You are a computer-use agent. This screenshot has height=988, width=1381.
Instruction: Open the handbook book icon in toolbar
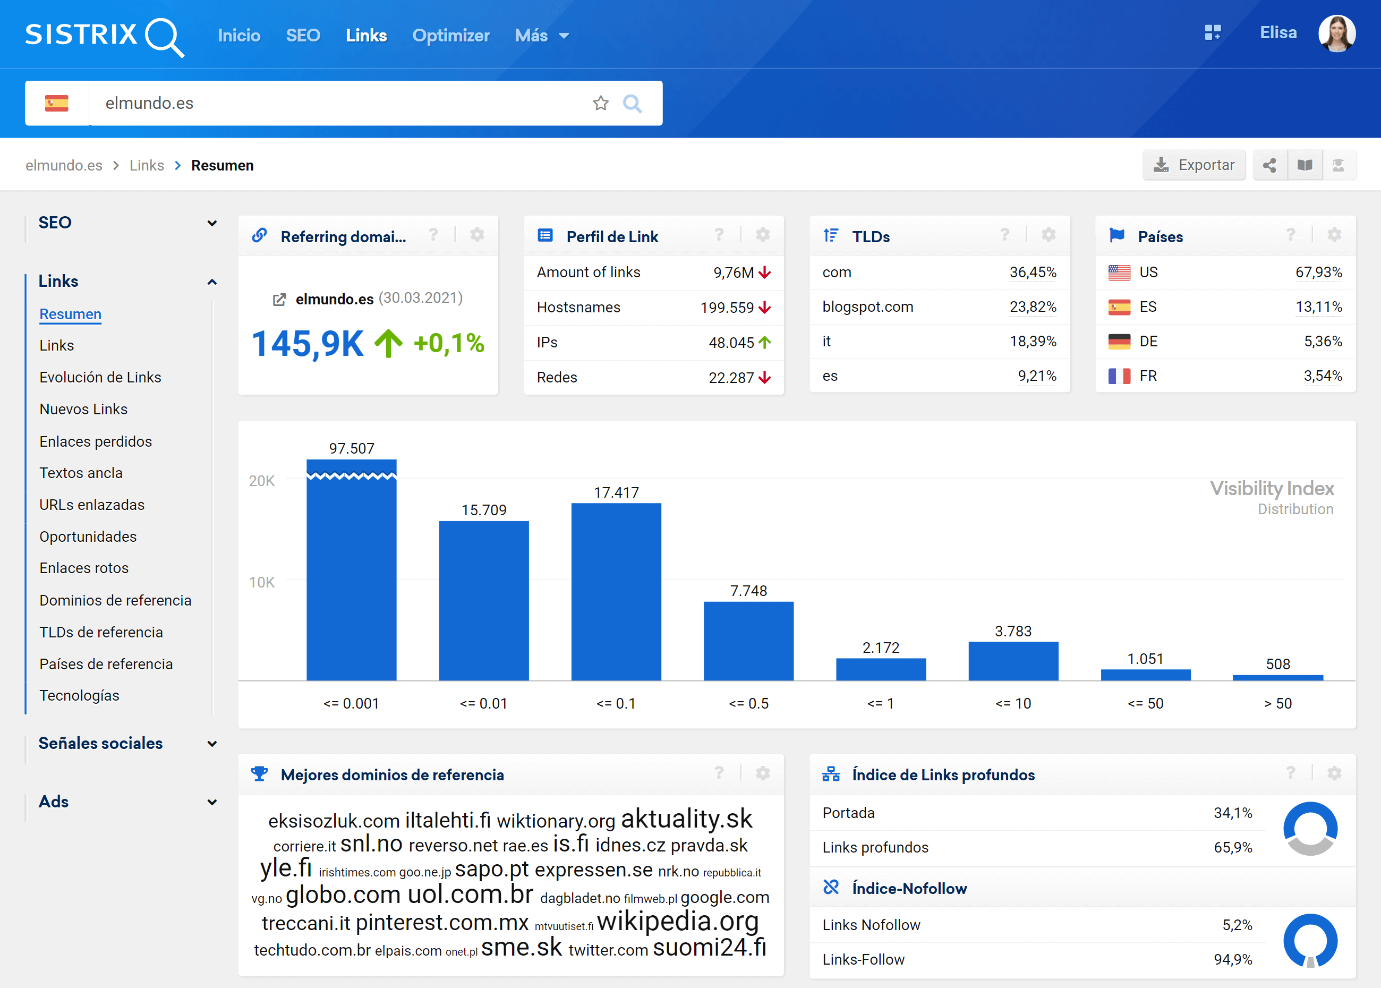click(x=1305, y=166)
